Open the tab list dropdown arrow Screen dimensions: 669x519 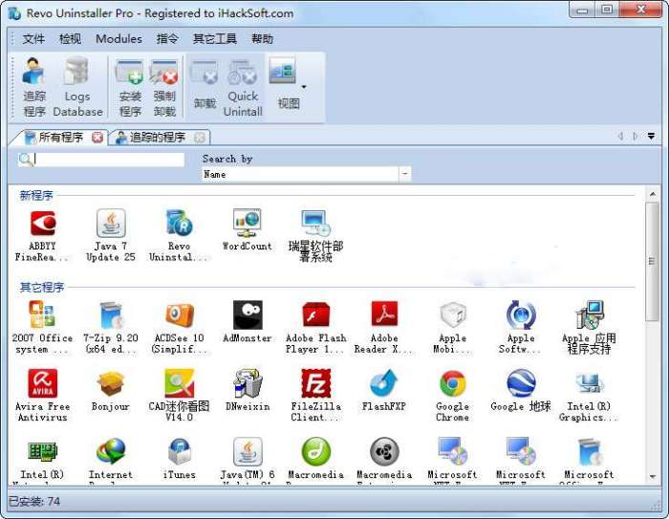pyautogui.click(x=651, y=136)
